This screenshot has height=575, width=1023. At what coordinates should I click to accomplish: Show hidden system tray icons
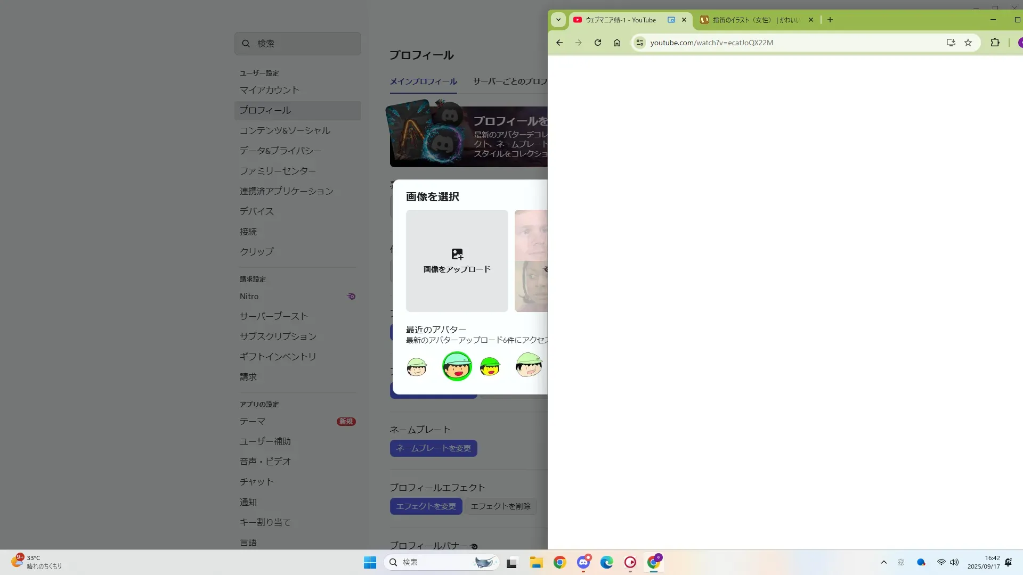[883, 562]
